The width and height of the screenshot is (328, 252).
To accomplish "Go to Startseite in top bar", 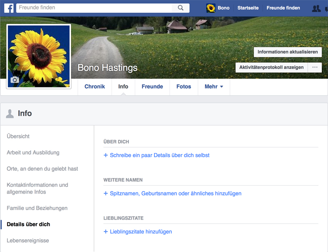I will point(248,8).
